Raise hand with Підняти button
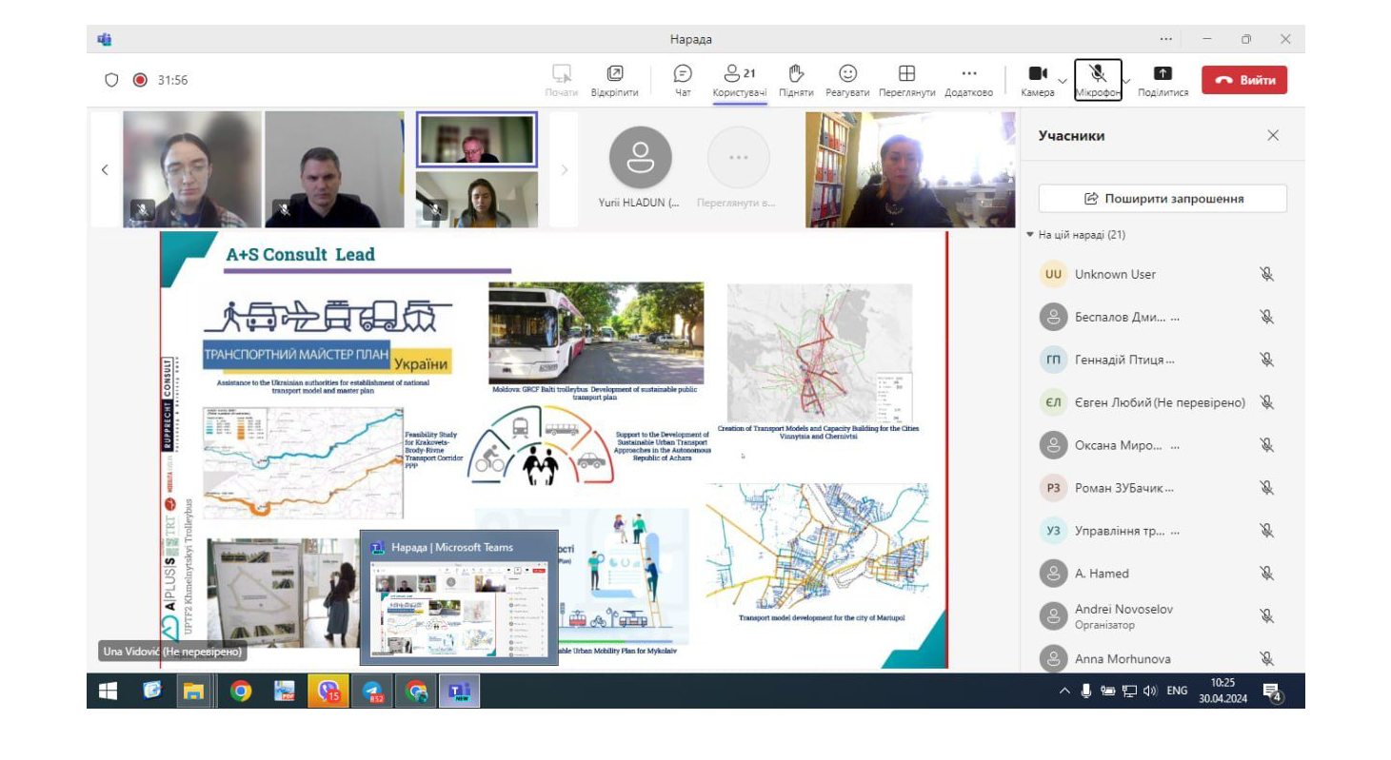 796,80
